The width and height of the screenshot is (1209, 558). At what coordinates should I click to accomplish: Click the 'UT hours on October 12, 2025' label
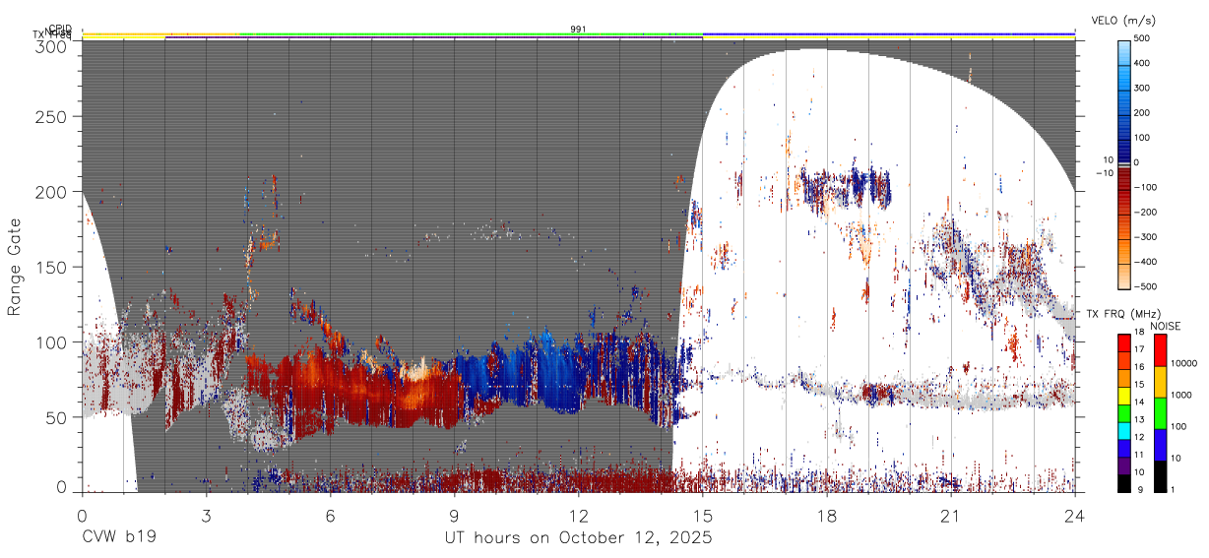click(x=578, y=538)
